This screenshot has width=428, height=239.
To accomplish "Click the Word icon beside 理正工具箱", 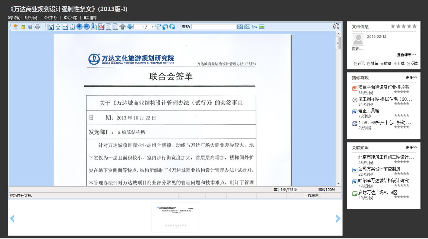I will [355, 112].
